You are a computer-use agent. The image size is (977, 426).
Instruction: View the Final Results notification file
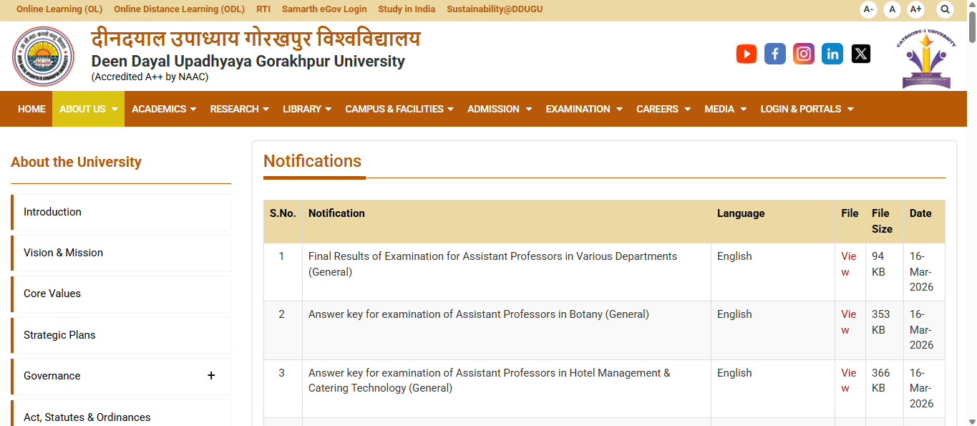point(849,263)
